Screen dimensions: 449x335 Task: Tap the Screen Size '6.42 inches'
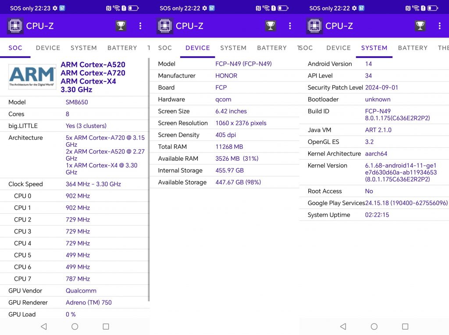click(x=231, y=111)
